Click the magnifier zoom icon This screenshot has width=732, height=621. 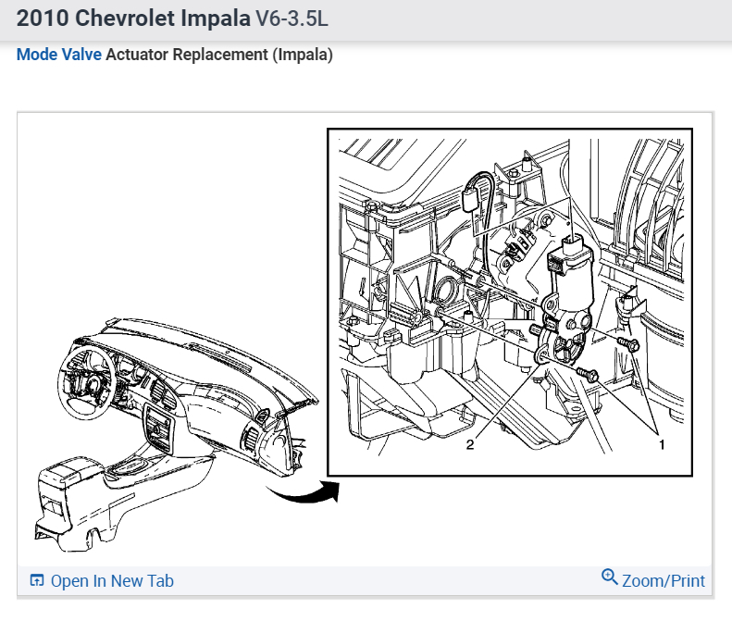point(609,578)
